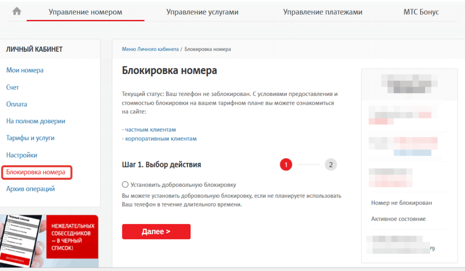Open the Управление номером tab
Screen dimensions: 465x271
tap(86, 12)
